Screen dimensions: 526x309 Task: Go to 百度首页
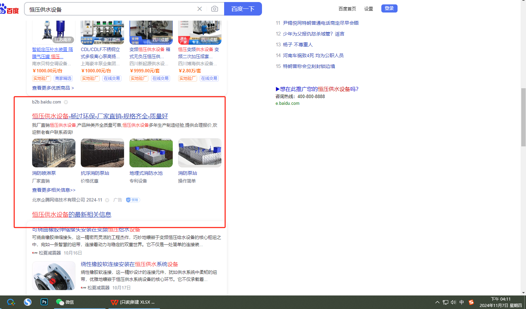click(x=347, y=9)
